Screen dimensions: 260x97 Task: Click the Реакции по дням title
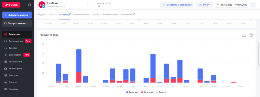pos(49,35)
